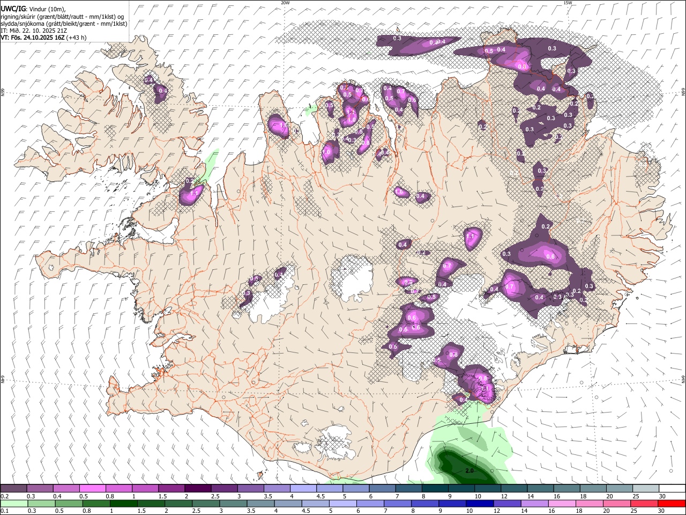The width and height of the screenshot is (686, 515).
Task: Click the '0.2' label on the snow scale
Action: point(4,496)
